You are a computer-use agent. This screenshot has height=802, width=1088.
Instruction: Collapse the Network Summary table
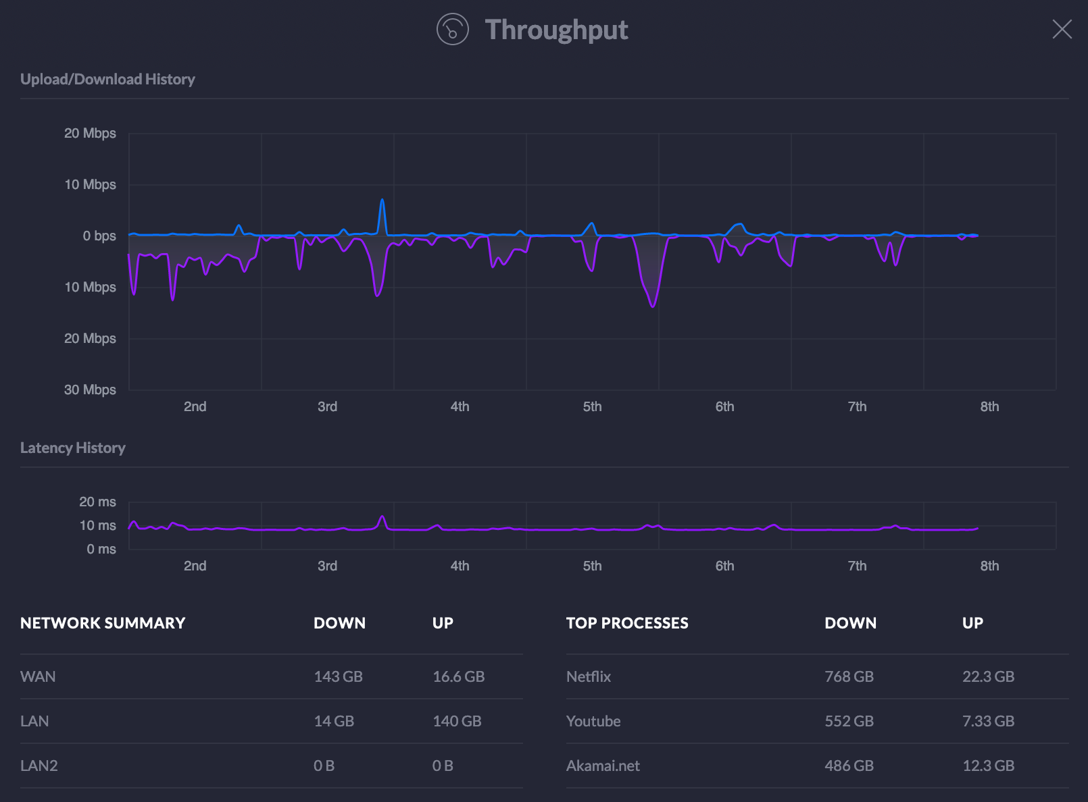pos(103,623)
